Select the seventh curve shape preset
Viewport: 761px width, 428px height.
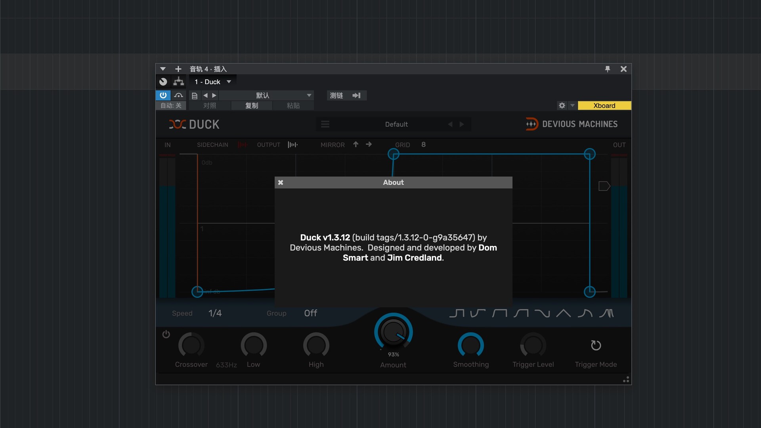(585, 313)
